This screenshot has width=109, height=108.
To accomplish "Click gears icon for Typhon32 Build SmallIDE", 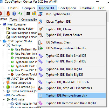I will coord(40,56).
